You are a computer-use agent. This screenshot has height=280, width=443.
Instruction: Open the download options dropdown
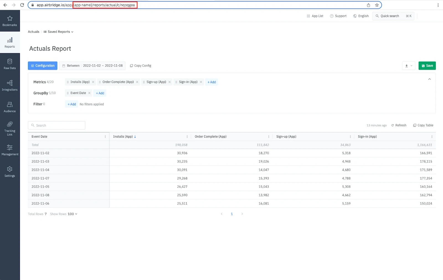click(408, 66)
